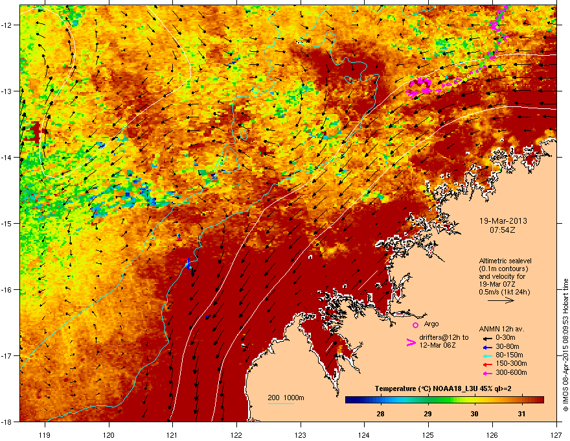Click the '127' longitude axis label

(556, 435)
